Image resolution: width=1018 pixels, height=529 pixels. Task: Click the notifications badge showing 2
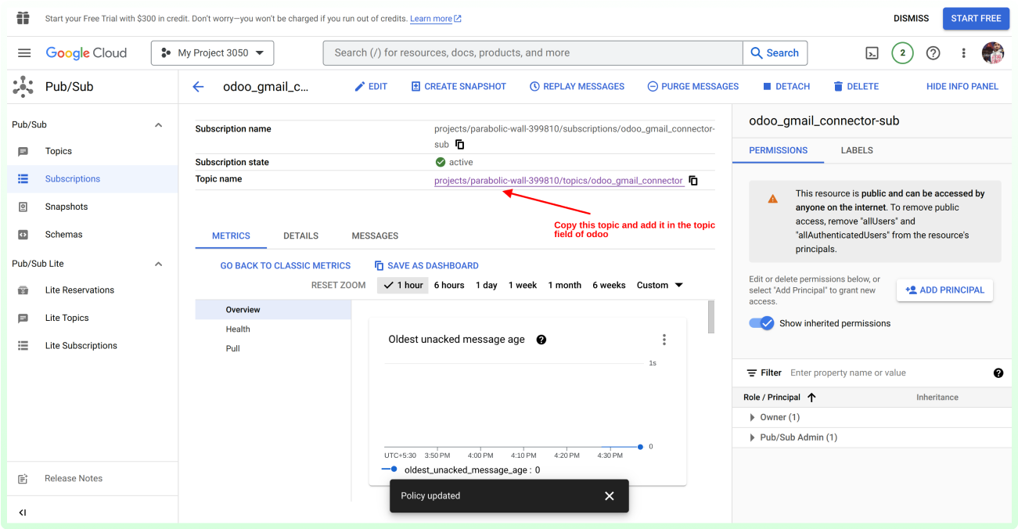[x=902, y=53]
